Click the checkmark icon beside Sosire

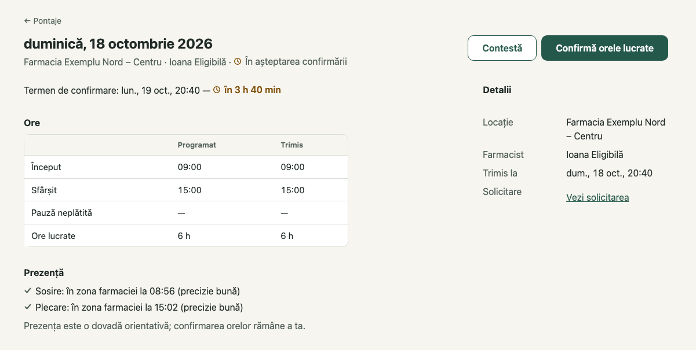pos(28,290)
